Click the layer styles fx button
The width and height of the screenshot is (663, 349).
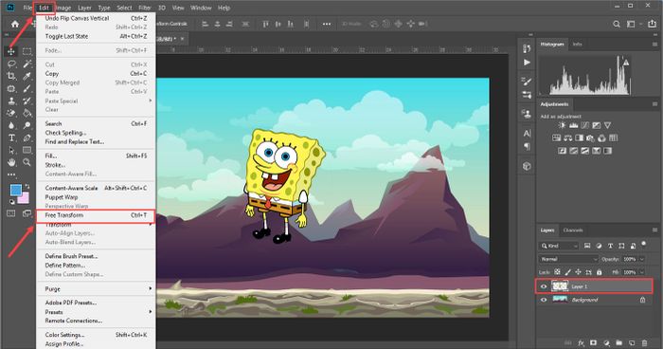point(581,342)
